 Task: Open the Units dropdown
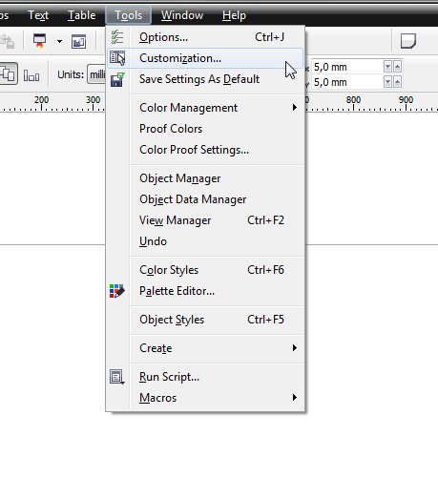pyautogui.click(x=96, y=74)
